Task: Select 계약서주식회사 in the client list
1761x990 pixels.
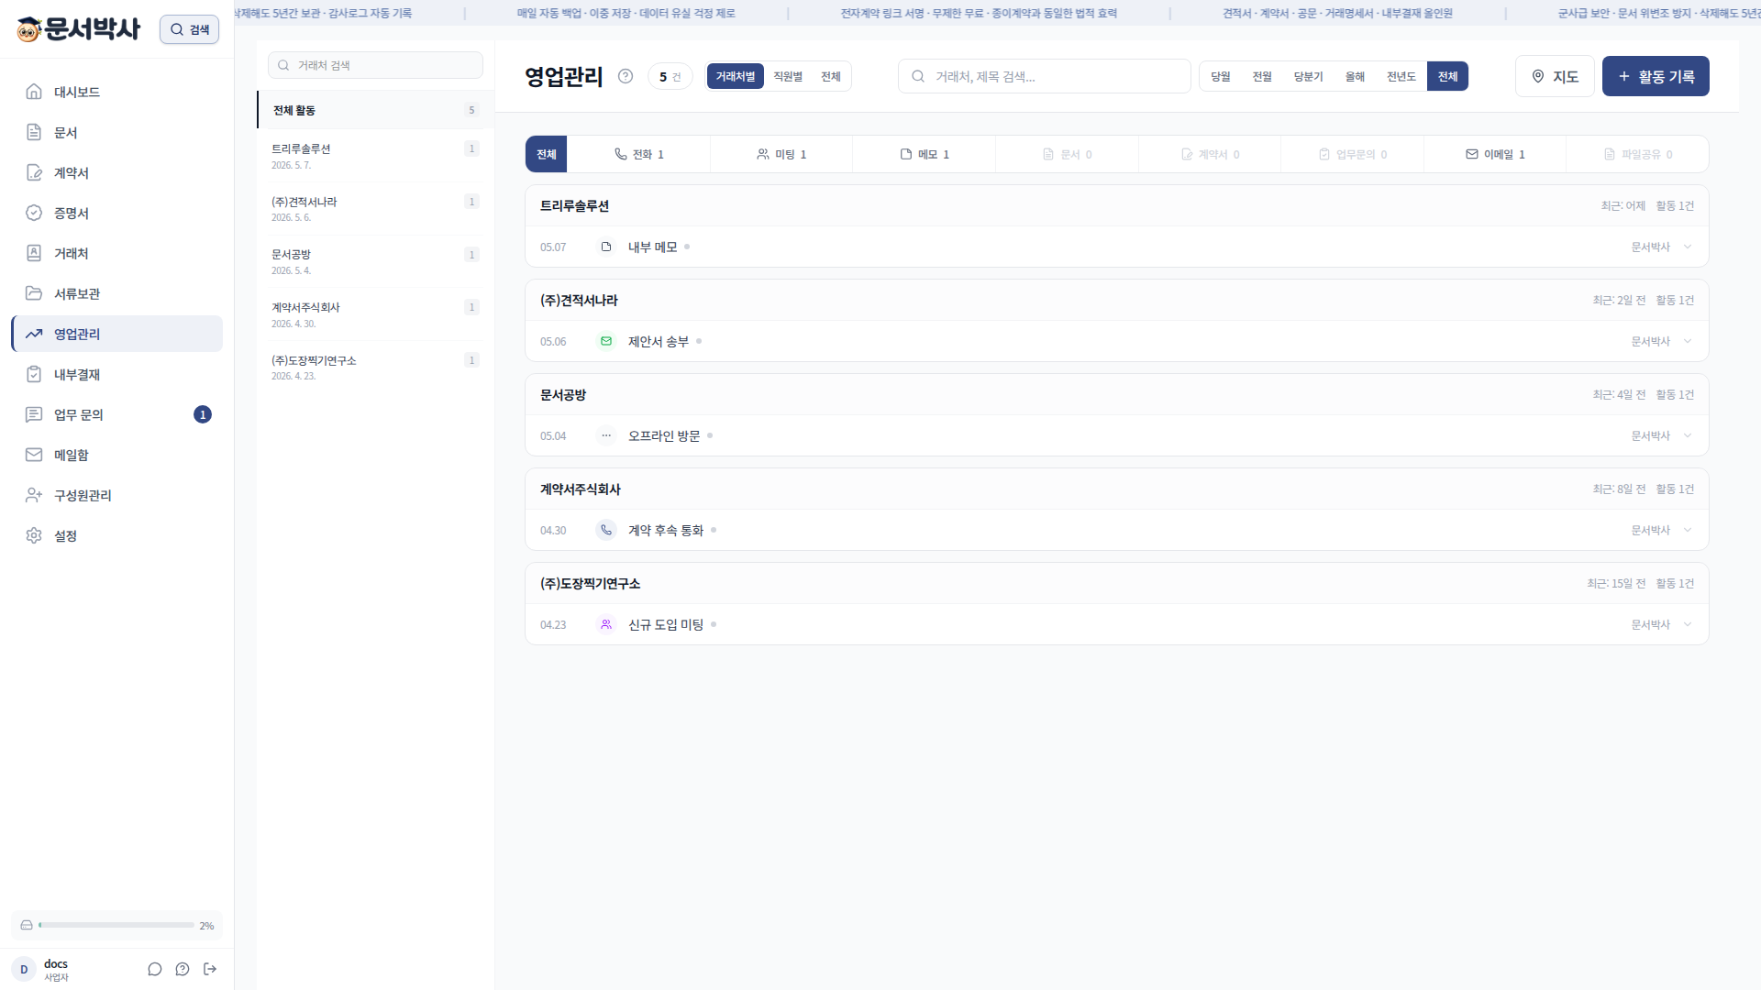Action: tap(376, 314)
